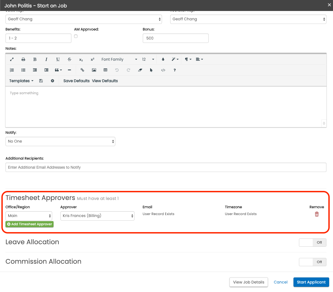This screenshot has width=333, height=292.
Task: Click the Start Applicant button
Action: tap(311, 282)
